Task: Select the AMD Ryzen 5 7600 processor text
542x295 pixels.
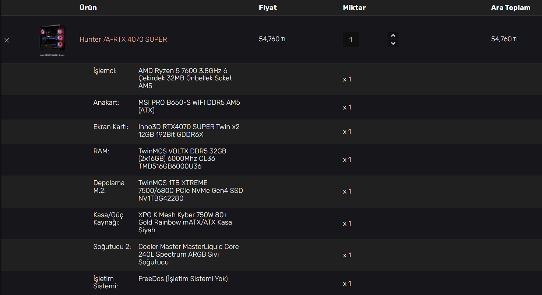Action: (x=185, y=78)
